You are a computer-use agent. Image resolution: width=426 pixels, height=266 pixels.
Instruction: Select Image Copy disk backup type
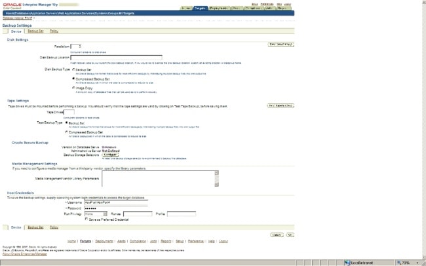coord(73,88)
